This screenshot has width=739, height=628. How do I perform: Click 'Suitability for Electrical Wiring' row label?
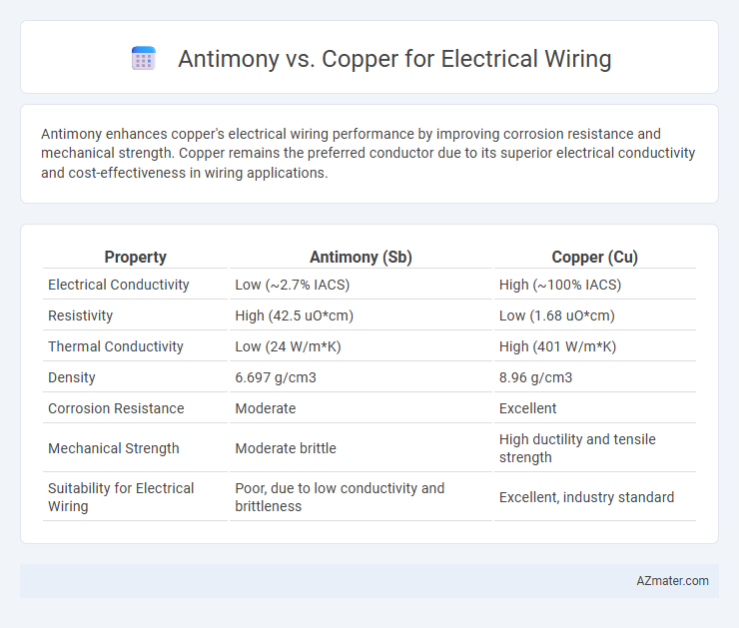(121, 497)
